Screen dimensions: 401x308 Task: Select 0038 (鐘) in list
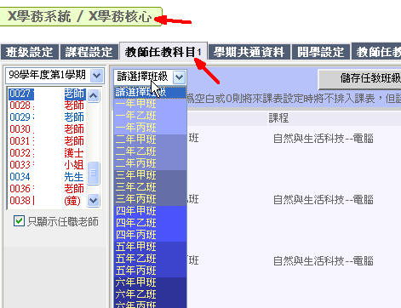[x=47, y=201]
